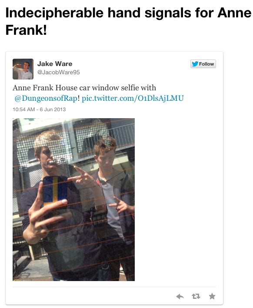Favorite the tweet with star icon
This screenshot has width=253, height=308.
(212, 296)
